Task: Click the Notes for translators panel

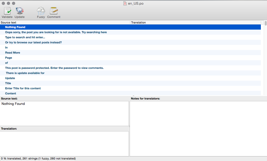Action: click(198, 128)
